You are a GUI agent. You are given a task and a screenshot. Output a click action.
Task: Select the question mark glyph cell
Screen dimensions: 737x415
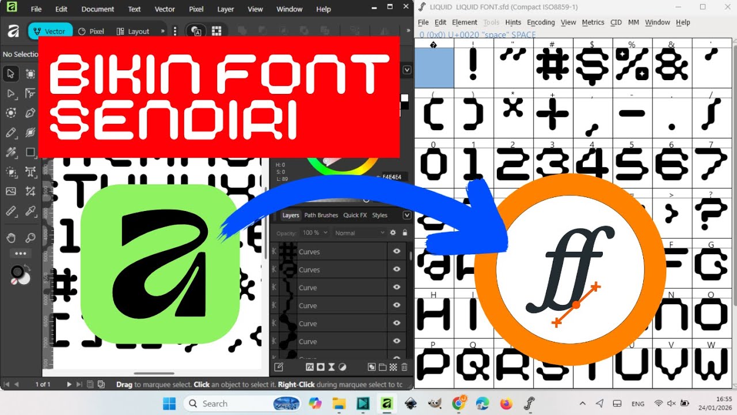click(712, 214)
